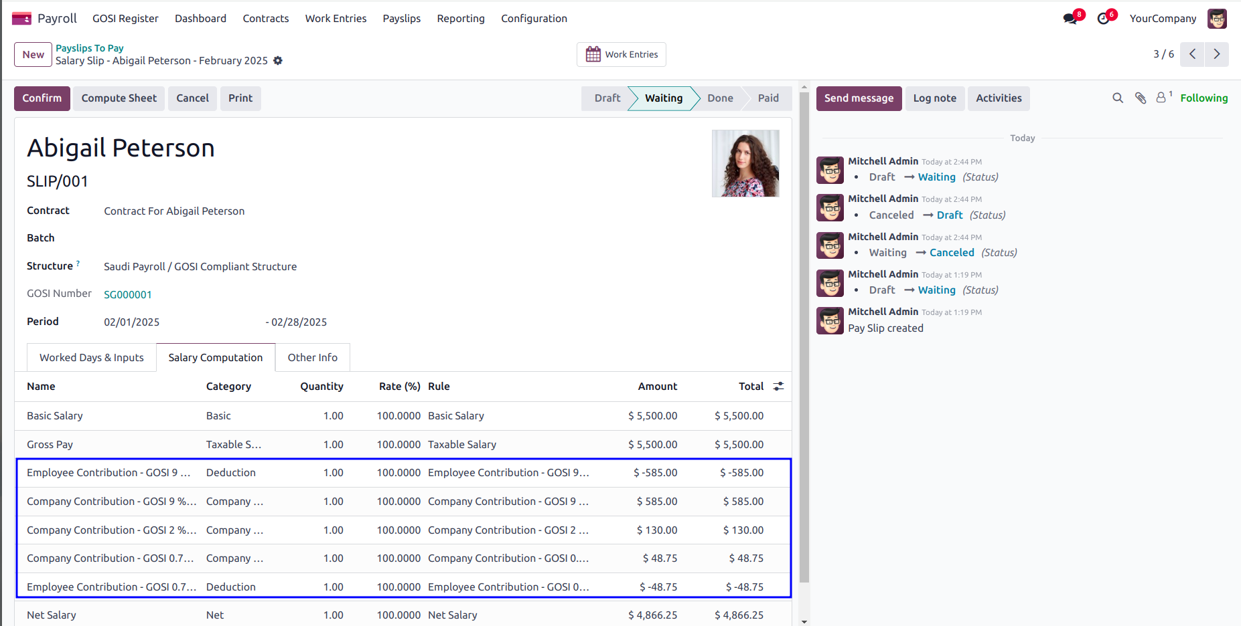Screen dimensions: 1241x626
Task: Select the Draft status stage
Action: coord(607,98)
